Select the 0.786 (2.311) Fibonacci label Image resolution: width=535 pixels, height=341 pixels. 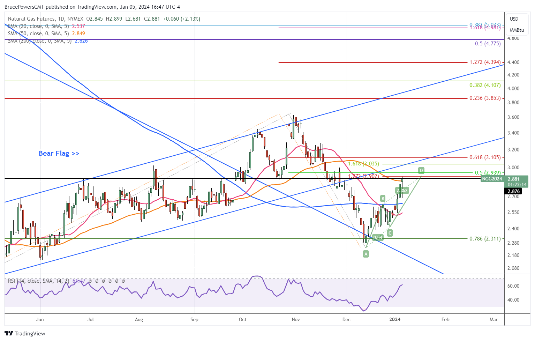point(485,239)
